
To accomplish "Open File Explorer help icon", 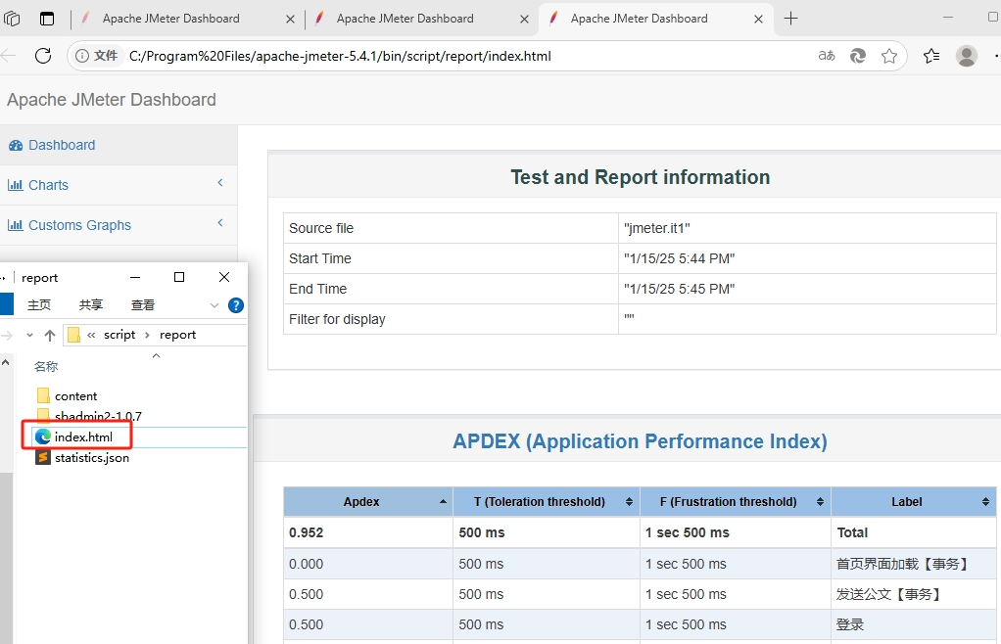I will 236,305.
